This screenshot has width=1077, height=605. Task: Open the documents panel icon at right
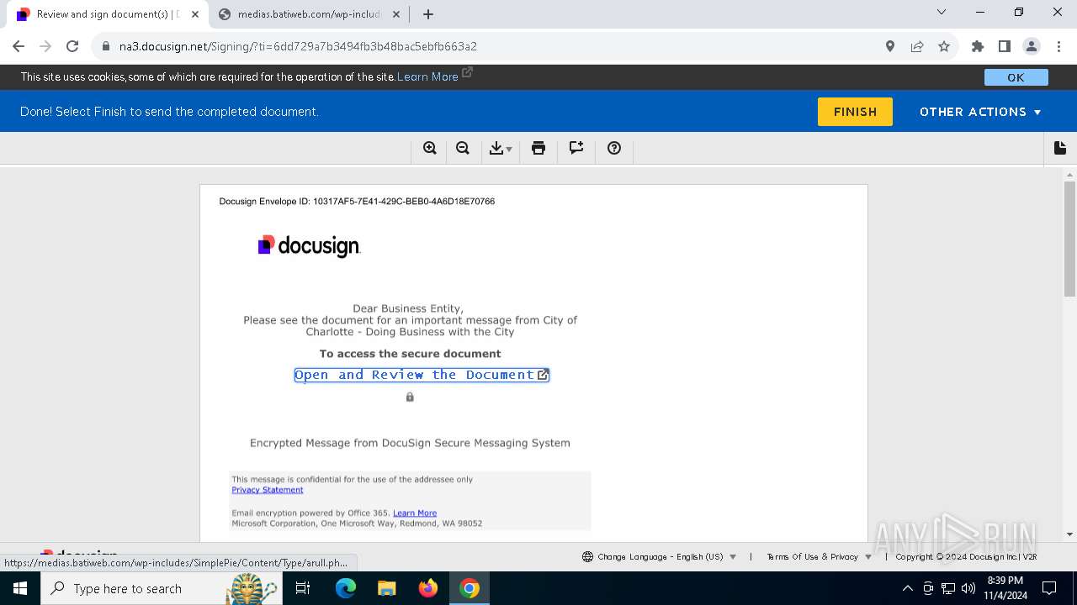click(1060, 148)
